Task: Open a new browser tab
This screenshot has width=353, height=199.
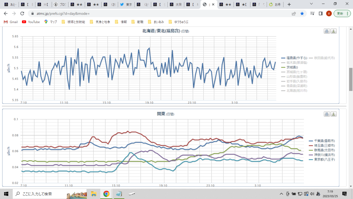Action: click(x=289, y=4)
